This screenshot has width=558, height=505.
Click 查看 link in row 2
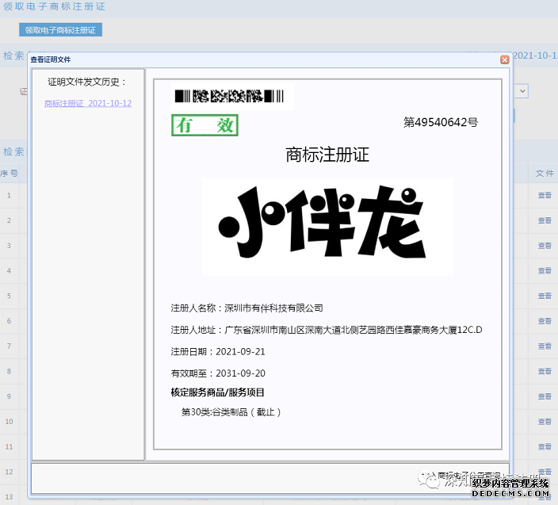[545, 220]
